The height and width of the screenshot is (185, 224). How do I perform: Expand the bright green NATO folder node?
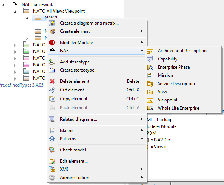(15, 52)
